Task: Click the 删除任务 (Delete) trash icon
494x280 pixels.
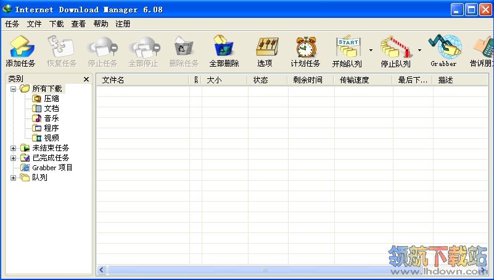Action: tap(184, 47)
